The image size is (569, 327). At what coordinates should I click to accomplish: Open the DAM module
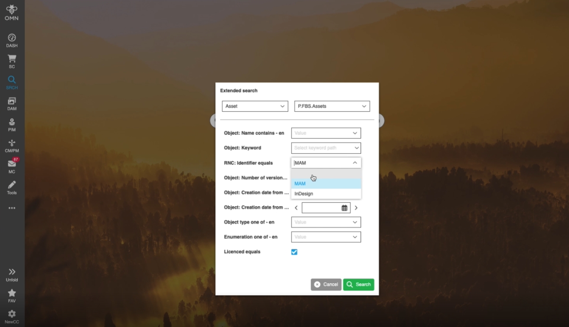pos(12,104)
